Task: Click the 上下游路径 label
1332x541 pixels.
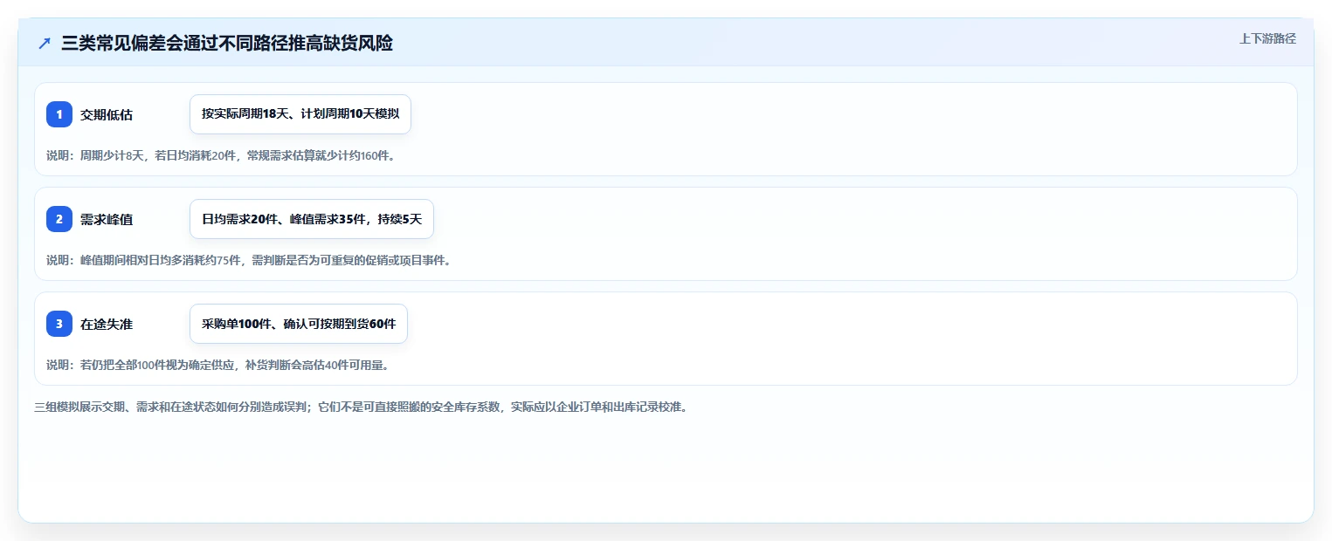Action: click(1267, 38)
